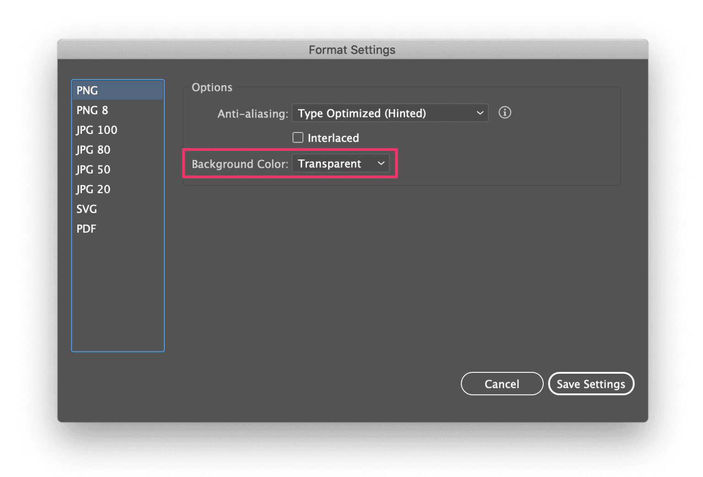Select PDF in the format list
This screenshot has height=477, width=703.
point(118,228)
